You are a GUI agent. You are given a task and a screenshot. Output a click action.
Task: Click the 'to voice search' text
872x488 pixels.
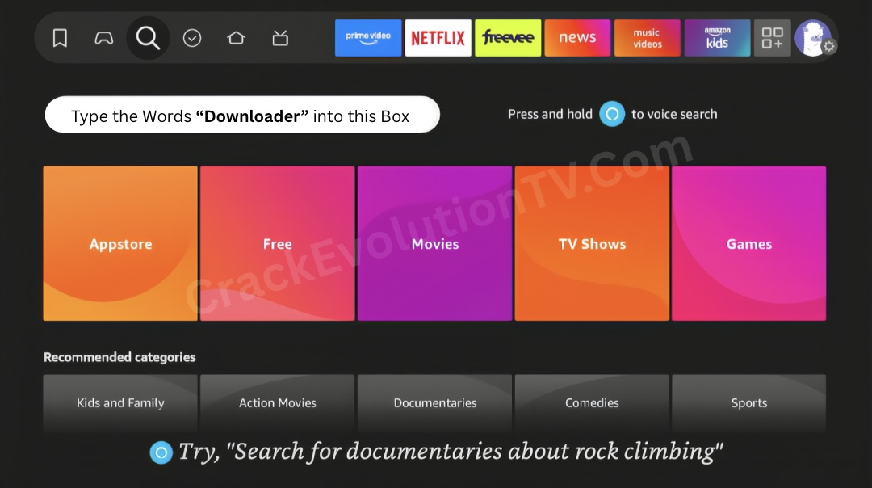pos(674,114)
